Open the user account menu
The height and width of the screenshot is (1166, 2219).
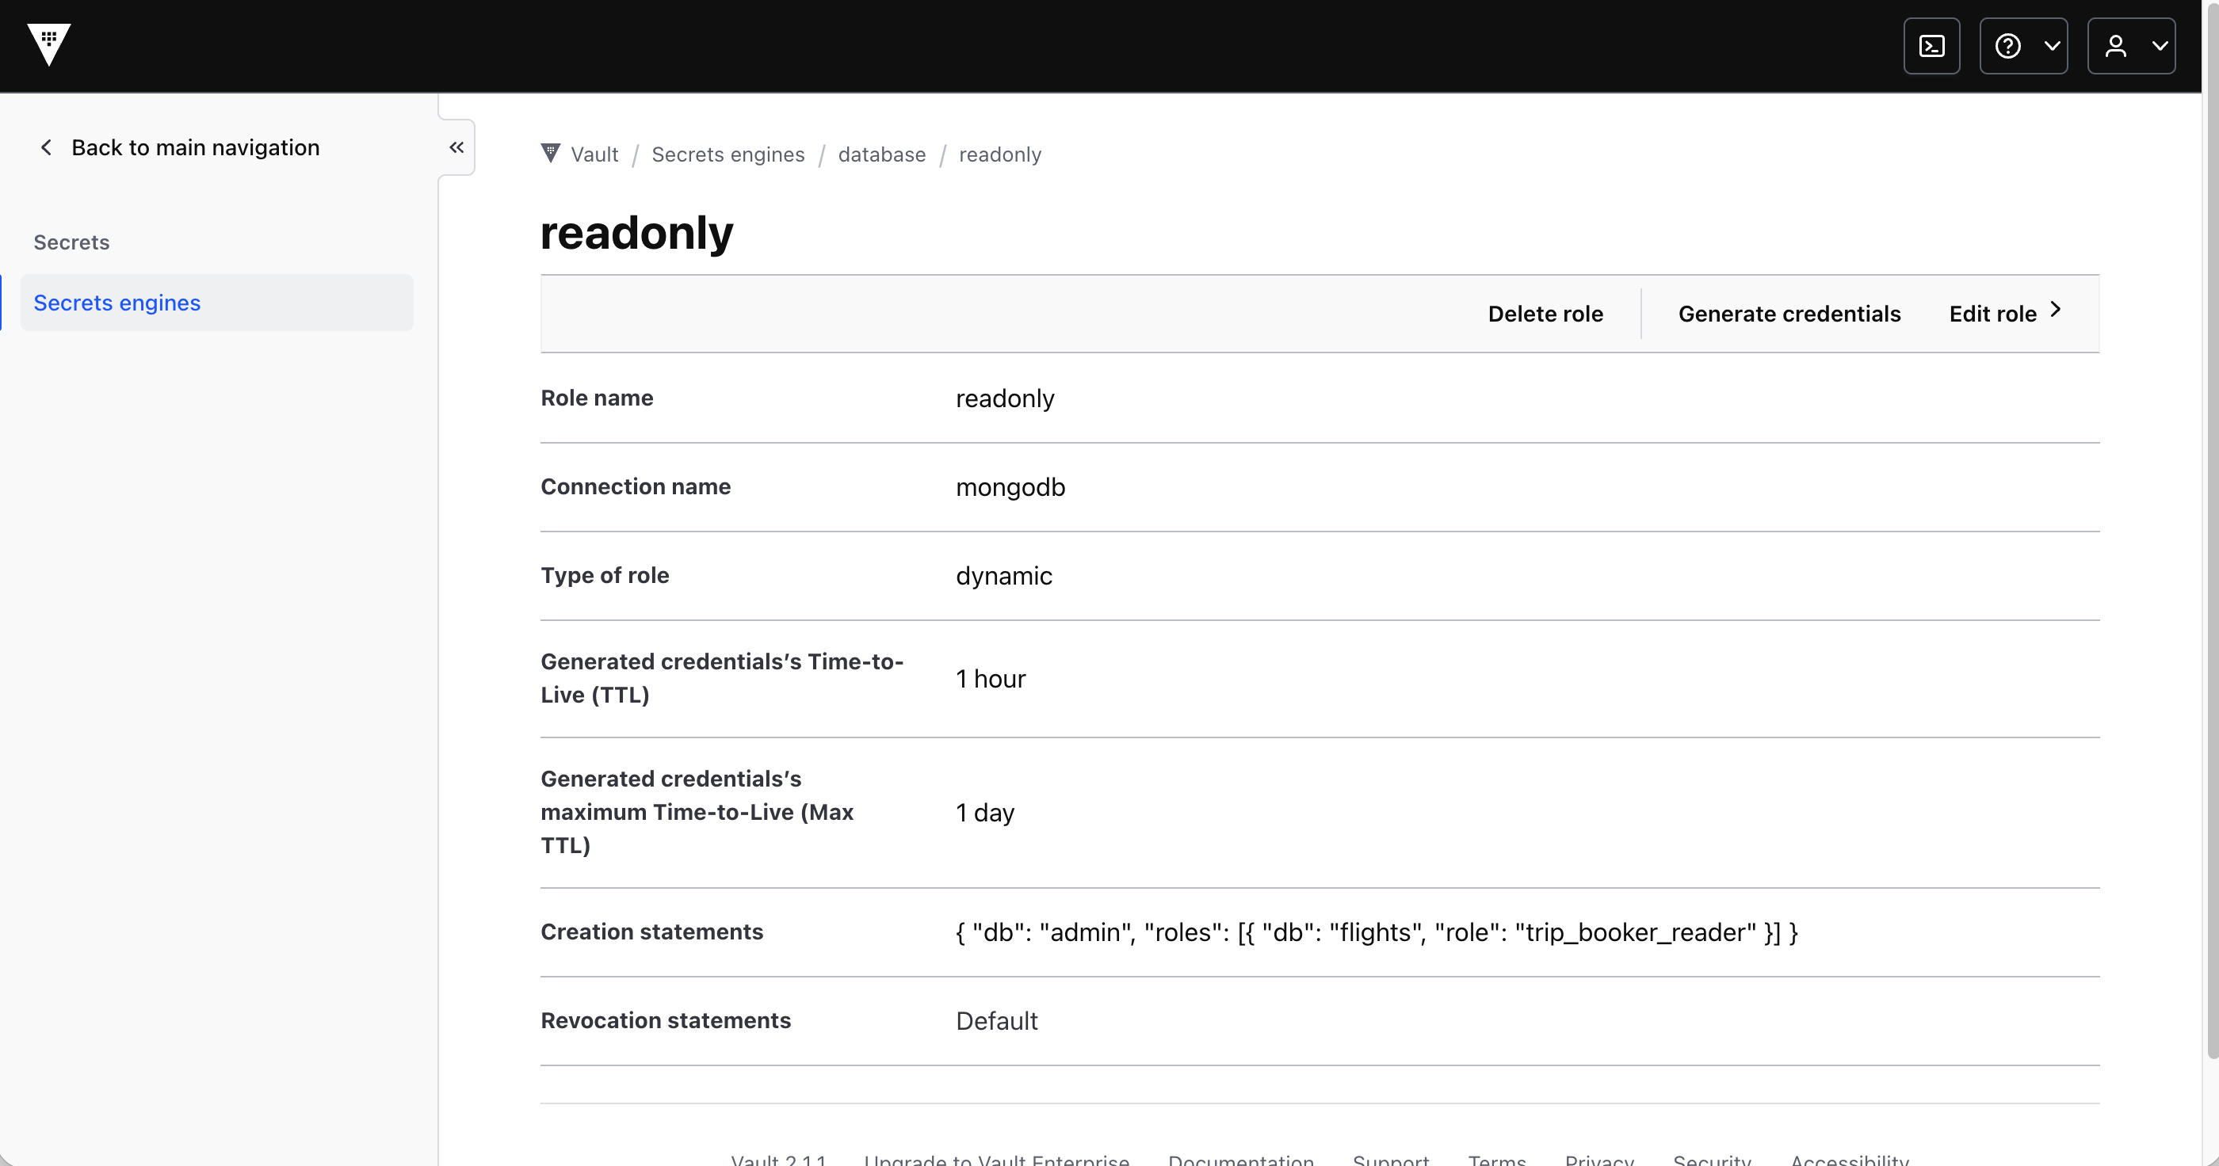tap(2131, 46)
